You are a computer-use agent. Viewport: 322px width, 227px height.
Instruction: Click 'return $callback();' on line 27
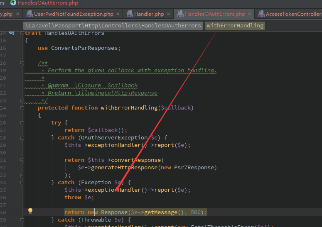tap(96, 130)
